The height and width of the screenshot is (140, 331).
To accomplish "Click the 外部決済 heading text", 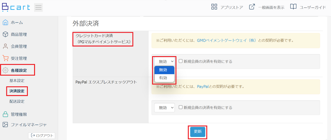I will coord(86,23).
